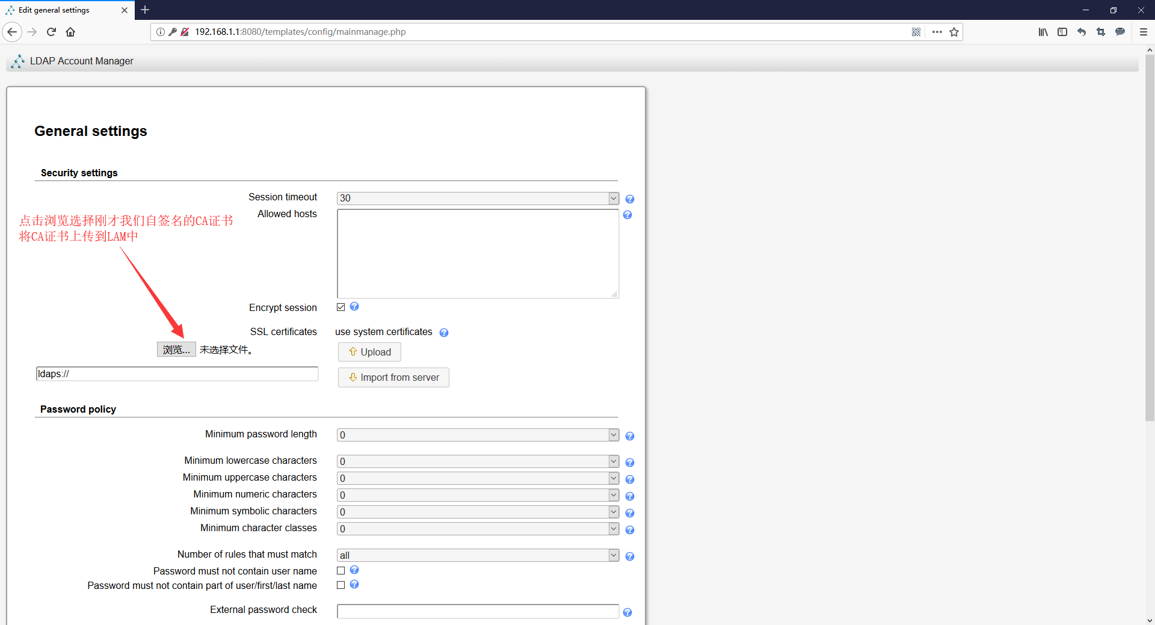Image resolution: width=1155 pixels, height=625 pixels.
Task: Open help for Minimum symbolic characters
Action: [x=630, y=513]
